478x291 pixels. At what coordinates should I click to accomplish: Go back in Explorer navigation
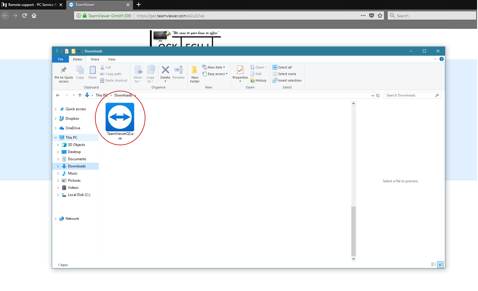click(x=58, y=95)
